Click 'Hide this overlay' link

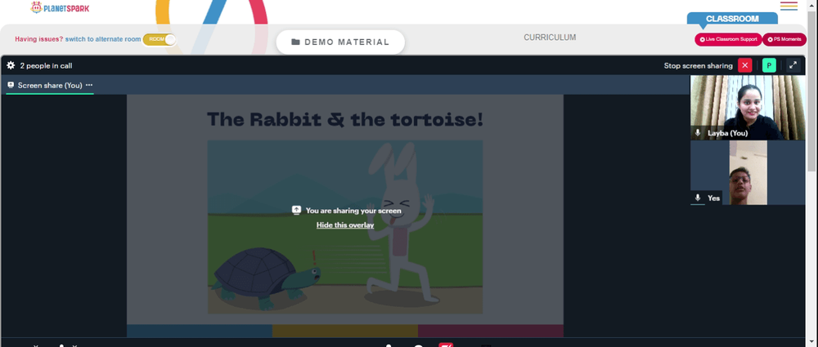(345, 225)
